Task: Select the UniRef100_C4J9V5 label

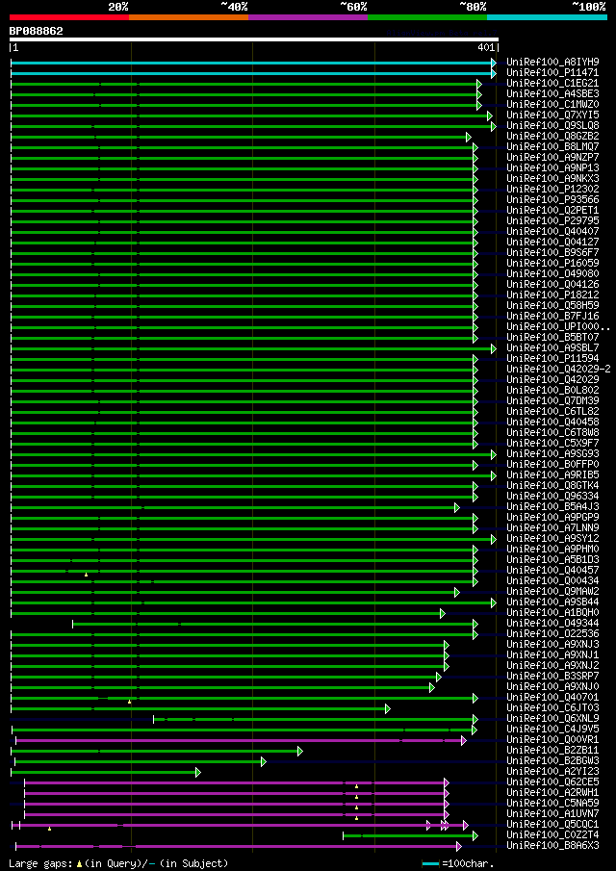Action: [x=552, y=730]
